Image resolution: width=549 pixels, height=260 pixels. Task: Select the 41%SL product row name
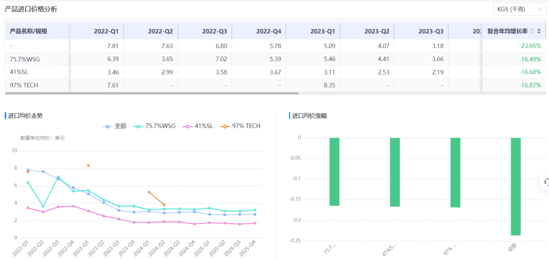(19, 72)
